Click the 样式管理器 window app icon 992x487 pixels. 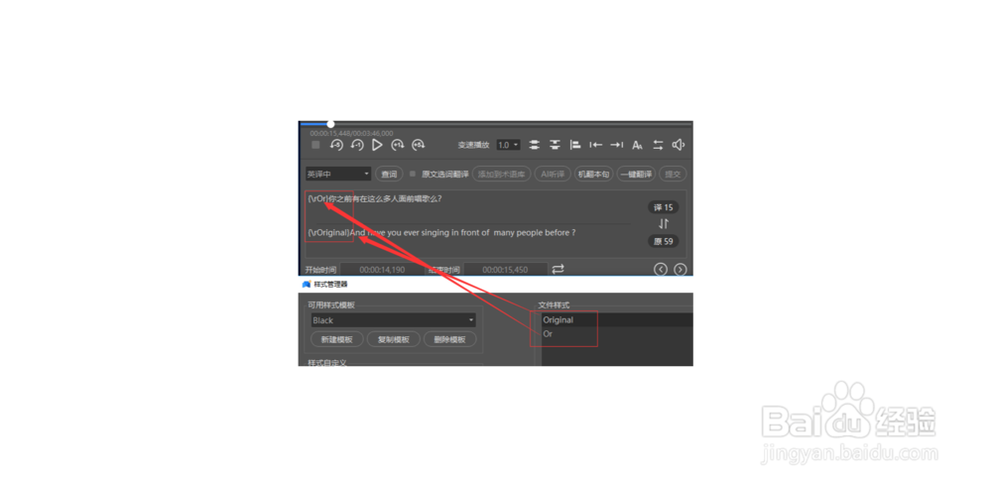(307, 285)
